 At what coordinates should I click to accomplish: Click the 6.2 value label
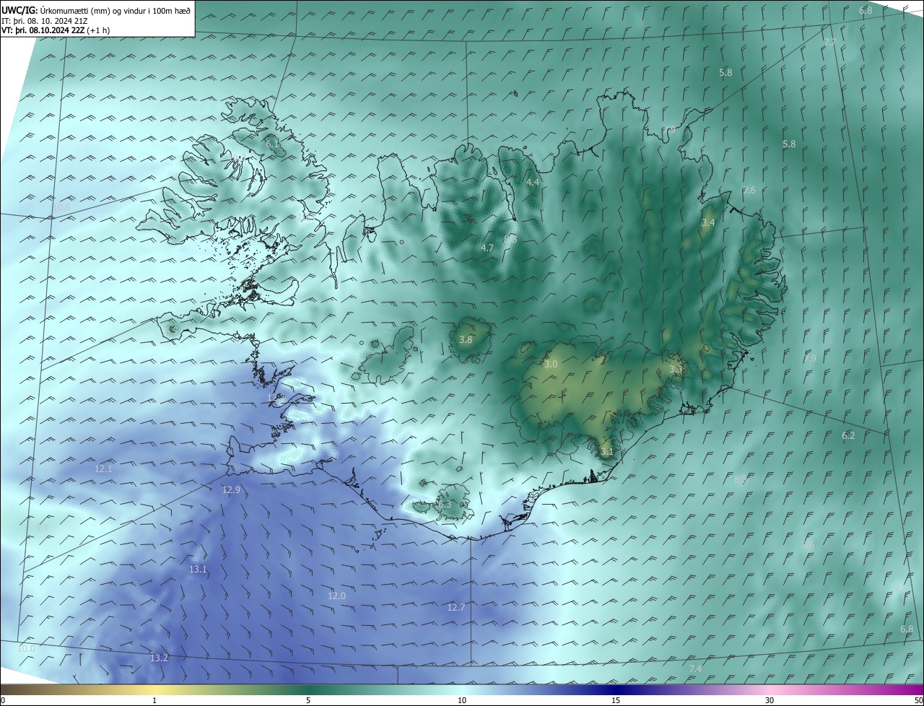click(x=848, y=435)
